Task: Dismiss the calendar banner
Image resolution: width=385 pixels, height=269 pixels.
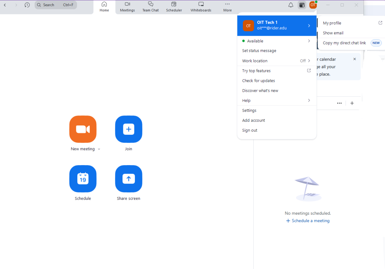Action: [354, 59]
